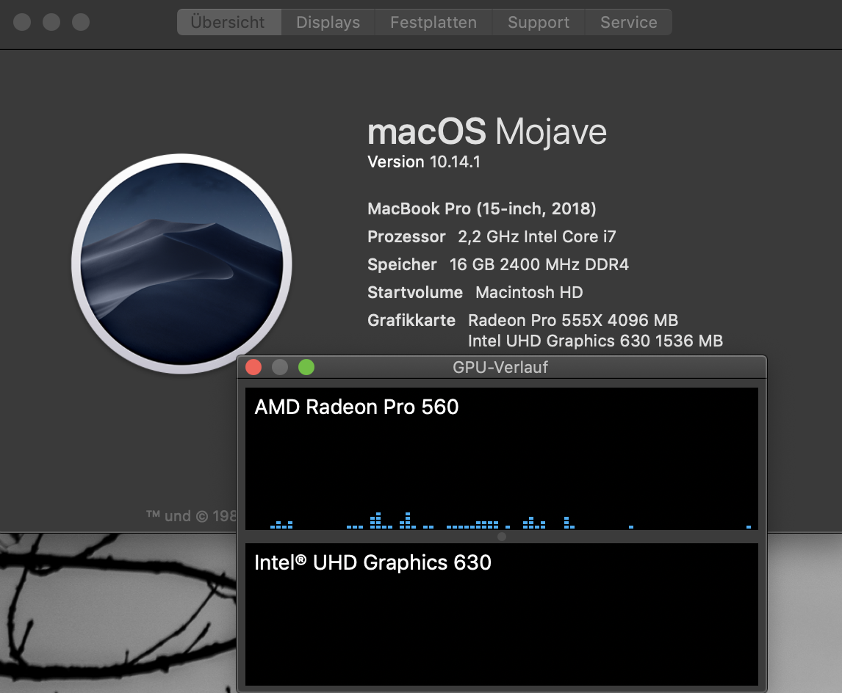
Task: Click the minimize button of the system info window
Action: [x=51, y=22]
